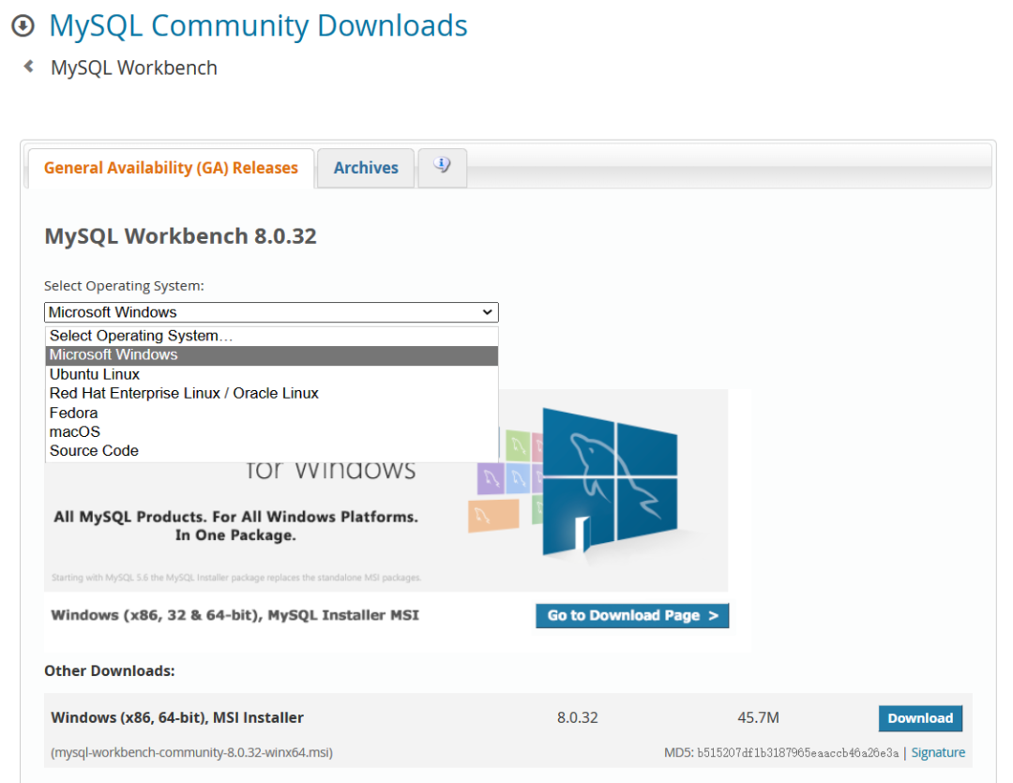This screenshot has width=1013, height=783.
Task: Select the Microsoft Windows highlighted option
Action: (113, 354)
